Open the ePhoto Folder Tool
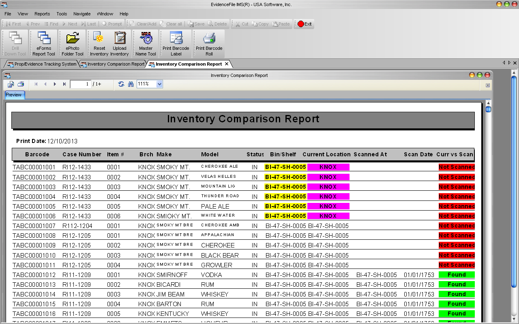The width and height of the screenshot is (519, 324). tap(73, 43)
